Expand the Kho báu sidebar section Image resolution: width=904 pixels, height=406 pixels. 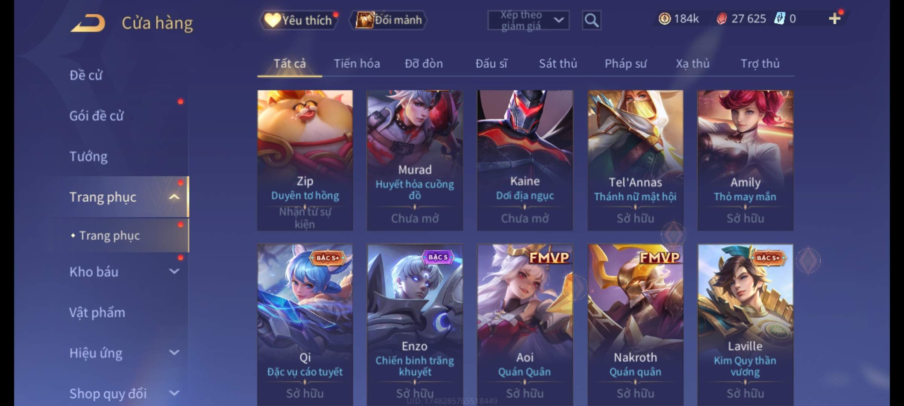tap(174, 271)
